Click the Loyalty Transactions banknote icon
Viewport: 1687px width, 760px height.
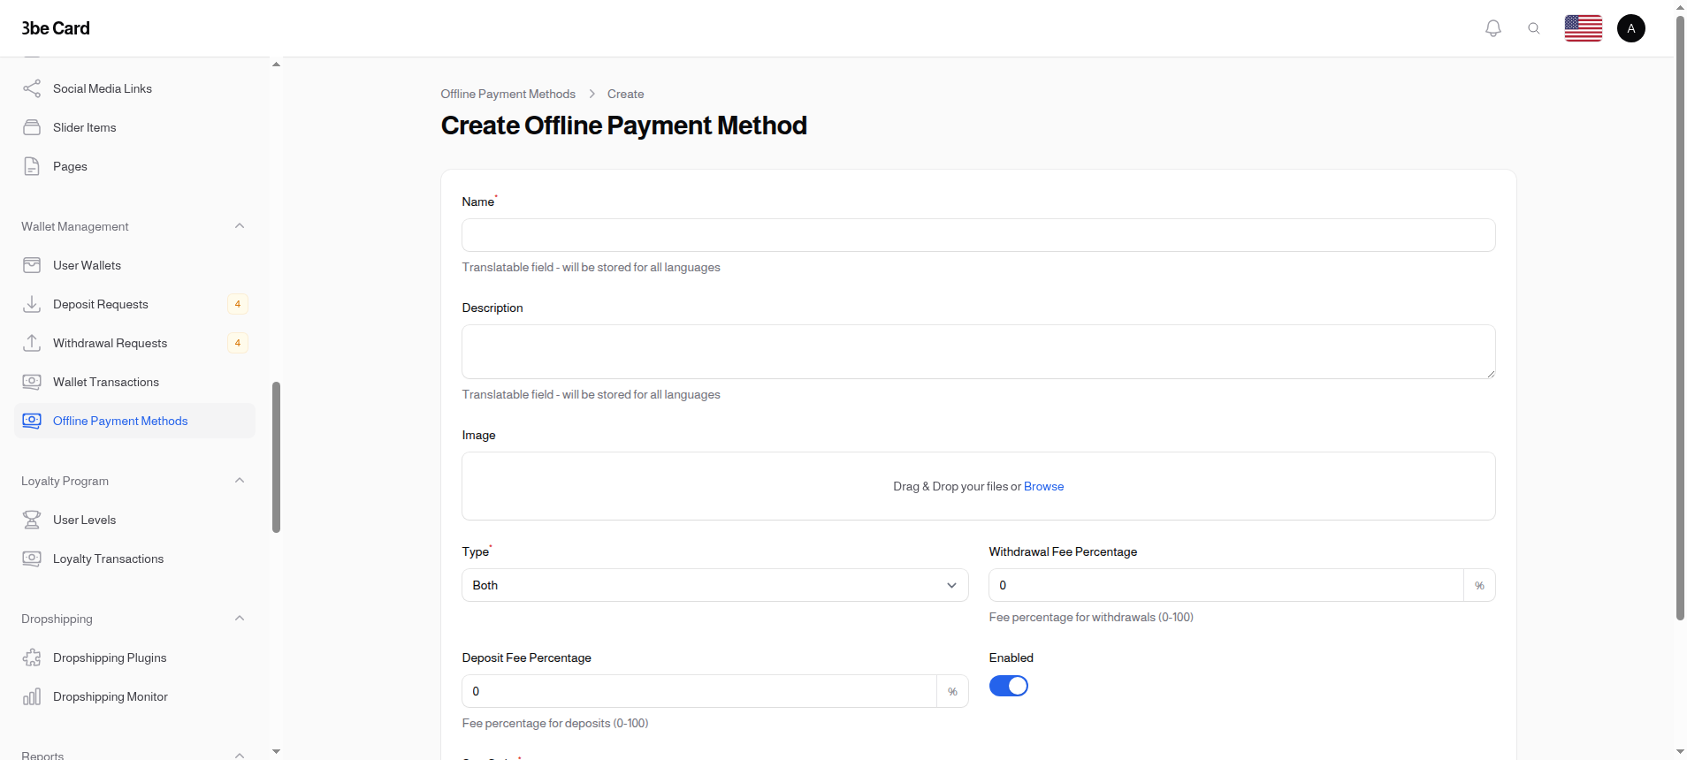click(32, 559)
